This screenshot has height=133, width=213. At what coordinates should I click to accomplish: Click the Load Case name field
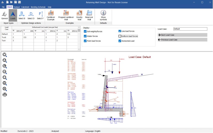point(190,29)
